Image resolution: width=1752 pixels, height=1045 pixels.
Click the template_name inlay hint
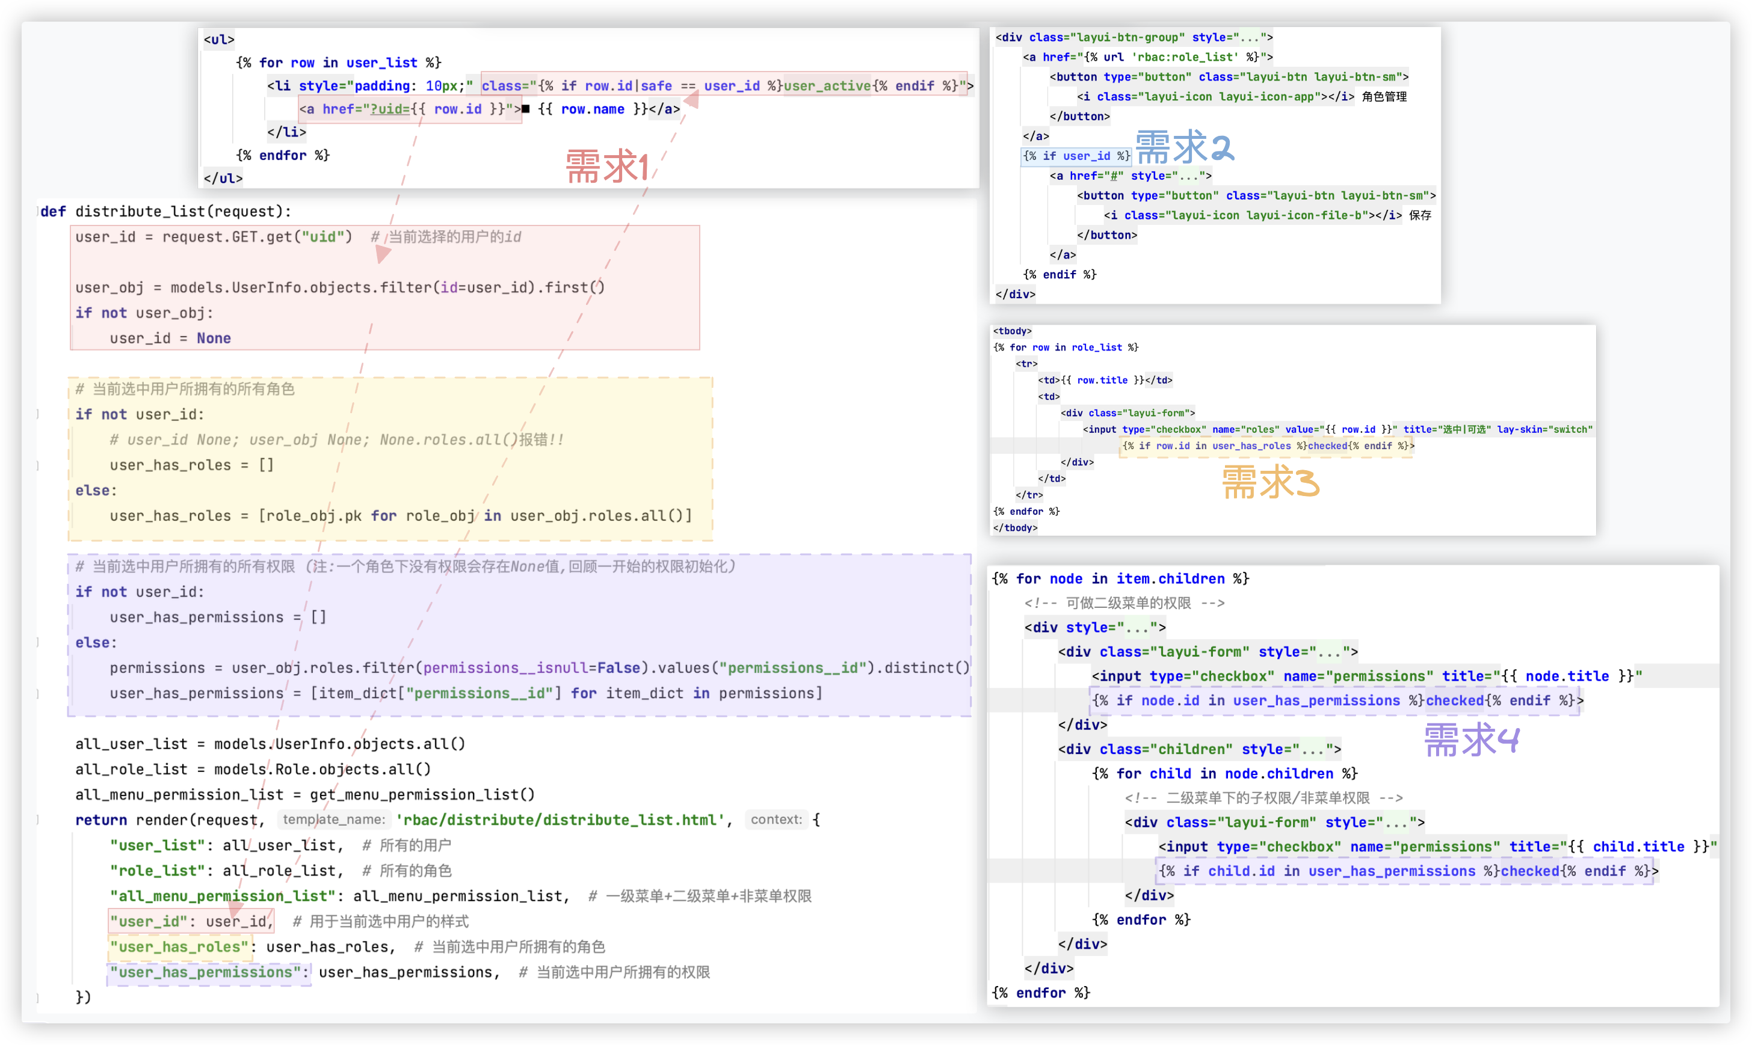pyautogui.click(x=333, y=820)
